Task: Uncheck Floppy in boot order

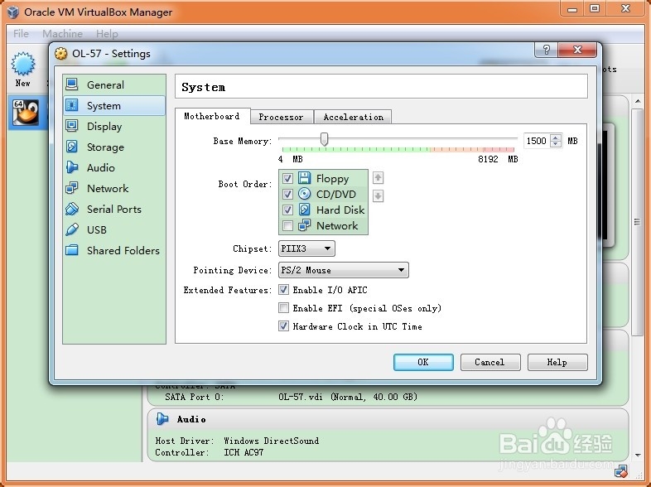Action: point(287,179)
